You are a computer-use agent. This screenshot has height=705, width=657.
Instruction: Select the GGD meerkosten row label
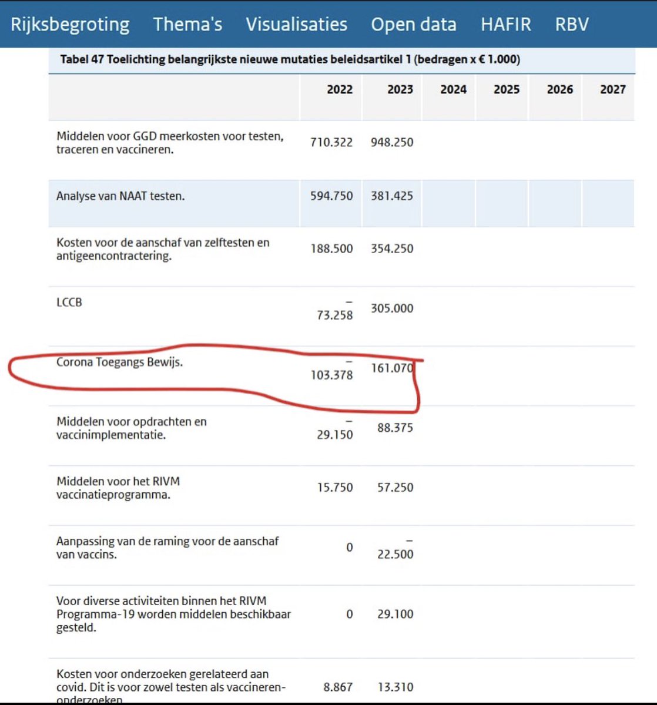tap(170, 143)
